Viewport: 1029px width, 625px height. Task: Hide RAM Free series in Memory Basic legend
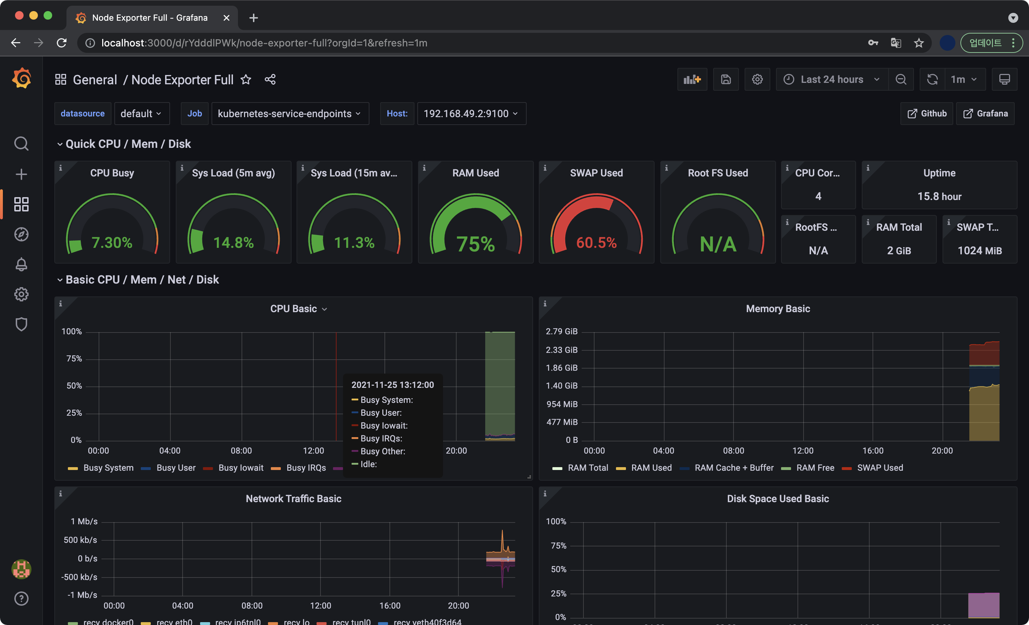pyautogui.click(x=815, y=467)
